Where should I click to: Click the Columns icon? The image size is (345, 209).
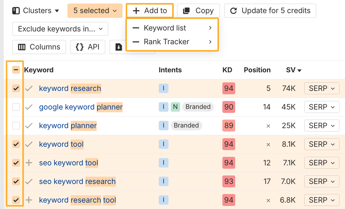pos(21,47)
